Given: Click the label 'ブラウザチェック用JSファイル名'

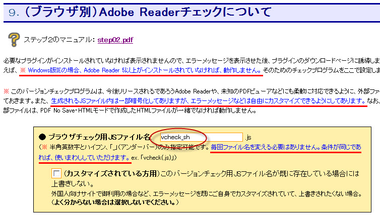Looking at the screenshot, I should pyautogui.click(x=99, y=137).
